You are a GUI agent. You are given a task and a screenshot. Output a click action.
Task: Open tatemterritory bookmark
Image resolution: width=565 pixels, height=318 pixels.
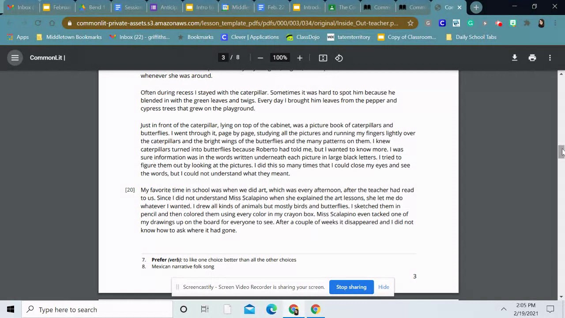(x=349, y=37)
